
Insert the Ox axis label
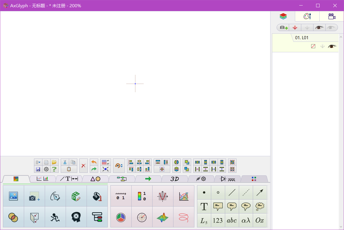pyautogui.click(x=260, y=220)
